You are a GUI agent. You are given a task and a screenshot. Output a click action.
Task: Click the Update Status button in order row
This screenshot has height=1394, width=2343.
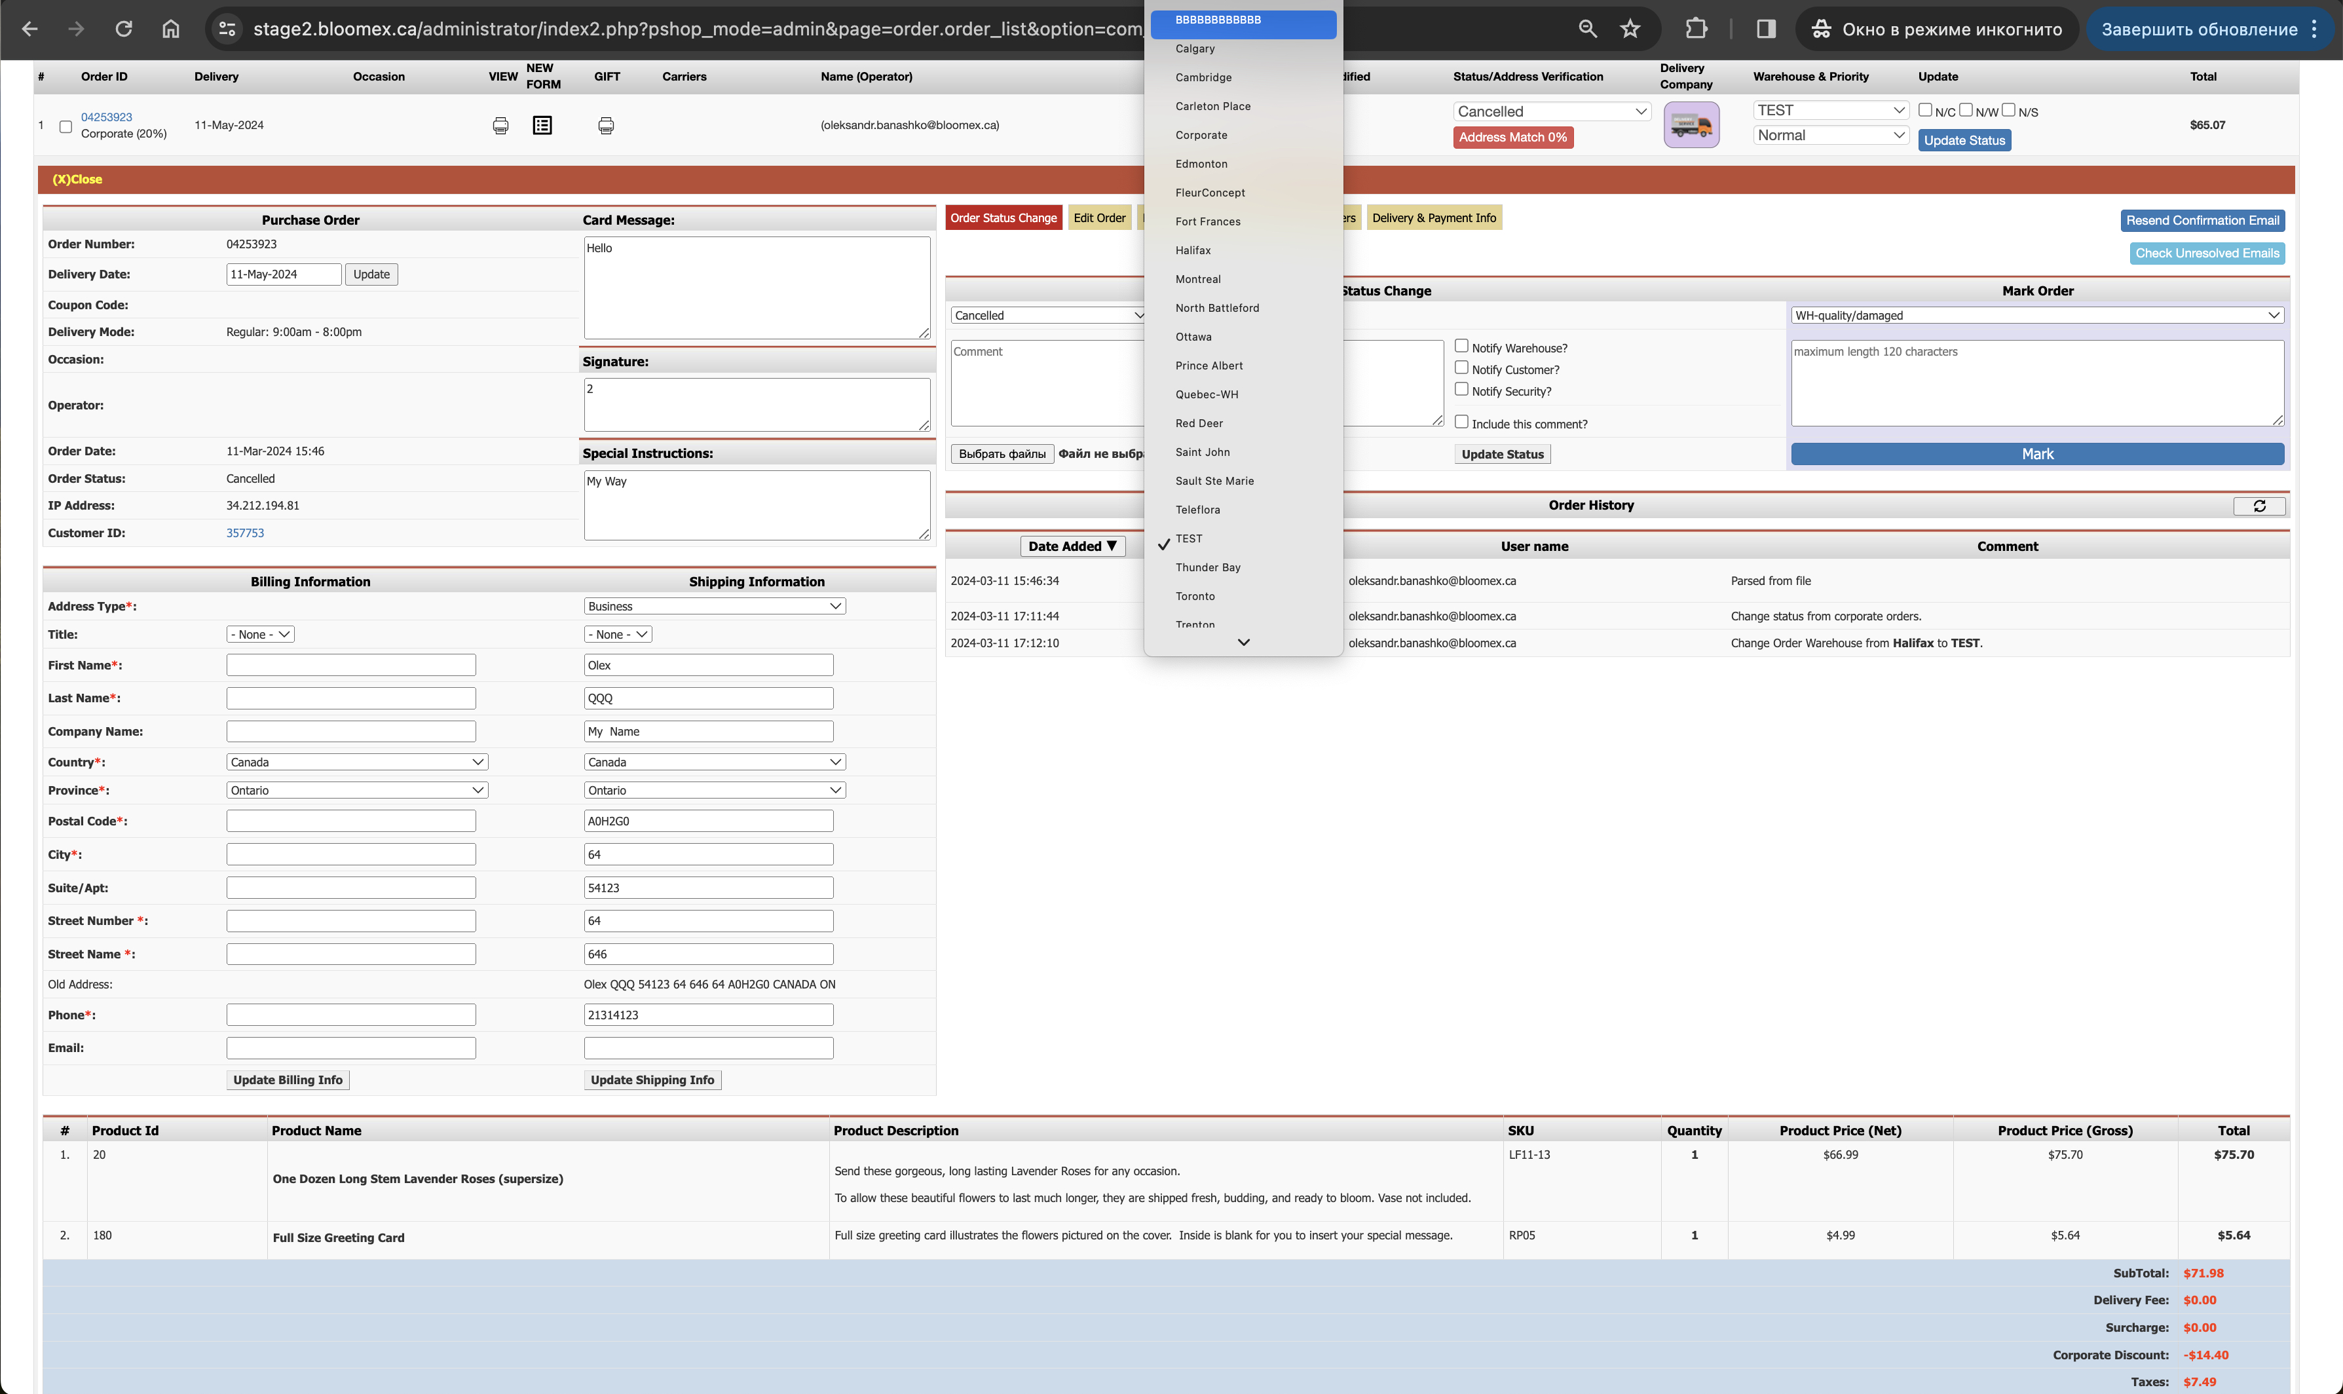(x=1964, y=140)
